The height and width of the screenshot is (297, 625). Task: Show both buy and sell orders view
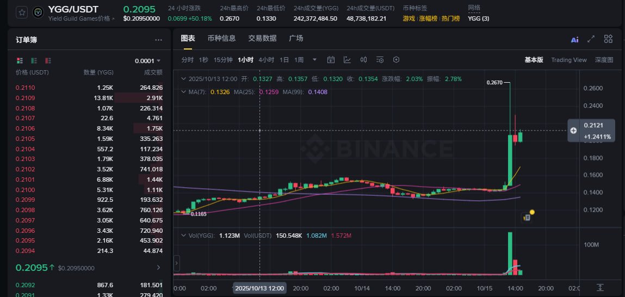20,60
